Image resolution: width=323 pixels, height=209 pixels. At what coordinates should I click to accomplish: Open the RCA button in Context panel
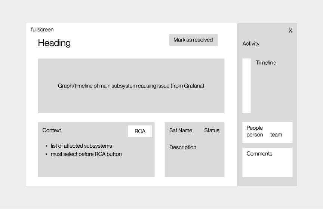(140, 131)
